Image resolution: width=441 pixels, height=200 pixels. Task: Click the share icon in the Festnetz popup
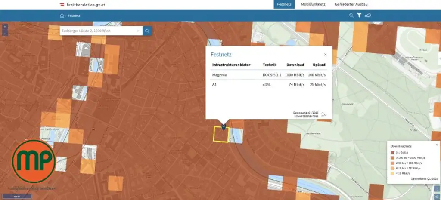(x=324, y=115)
